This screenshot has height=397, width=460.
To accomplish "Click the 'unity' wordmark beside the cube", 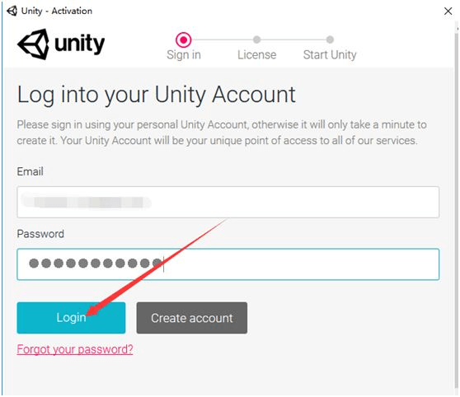I will pos(79,44).
